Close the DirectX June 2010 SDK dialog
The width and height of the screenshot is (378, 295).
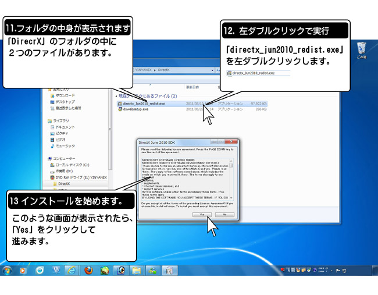[x=231, y=141]
